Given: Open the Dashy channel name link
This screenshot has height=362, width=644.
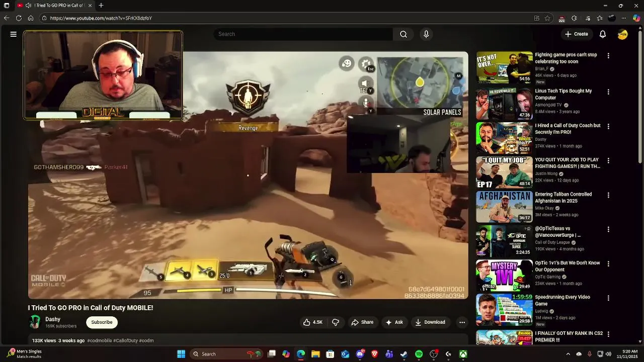Looking at the screenshot, I should coord(53,319).
